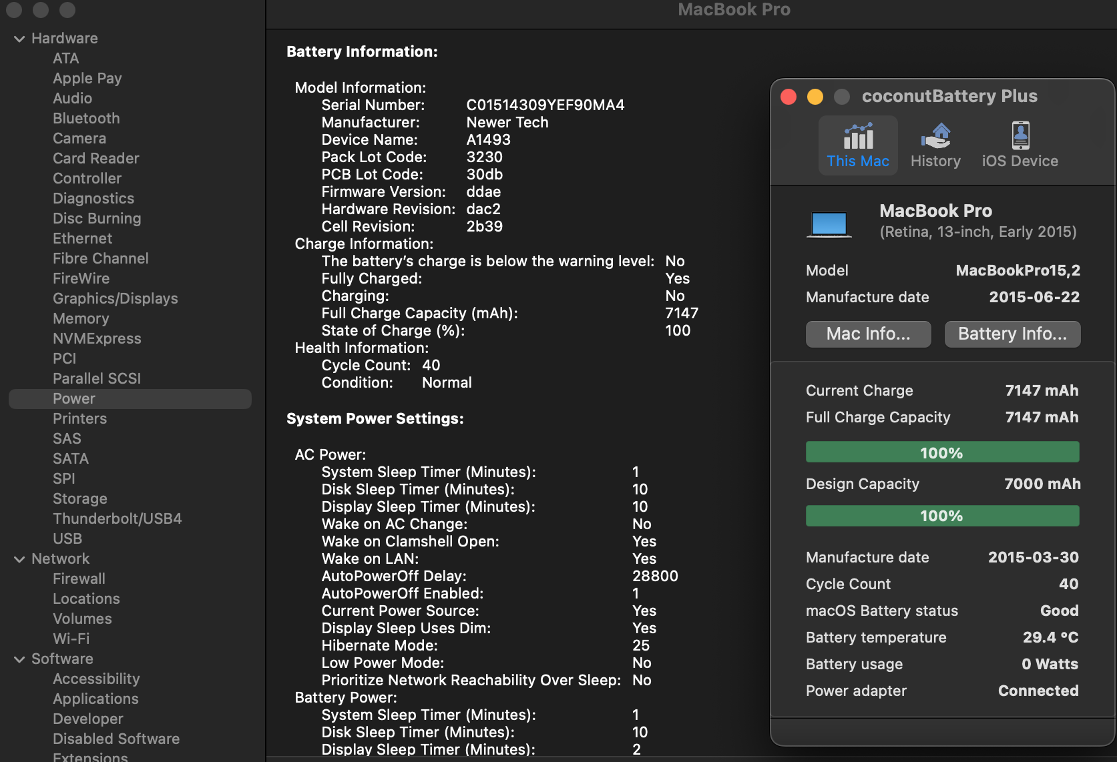
Task: Collapse the Hardware section
Action: (x=19, y=39)
